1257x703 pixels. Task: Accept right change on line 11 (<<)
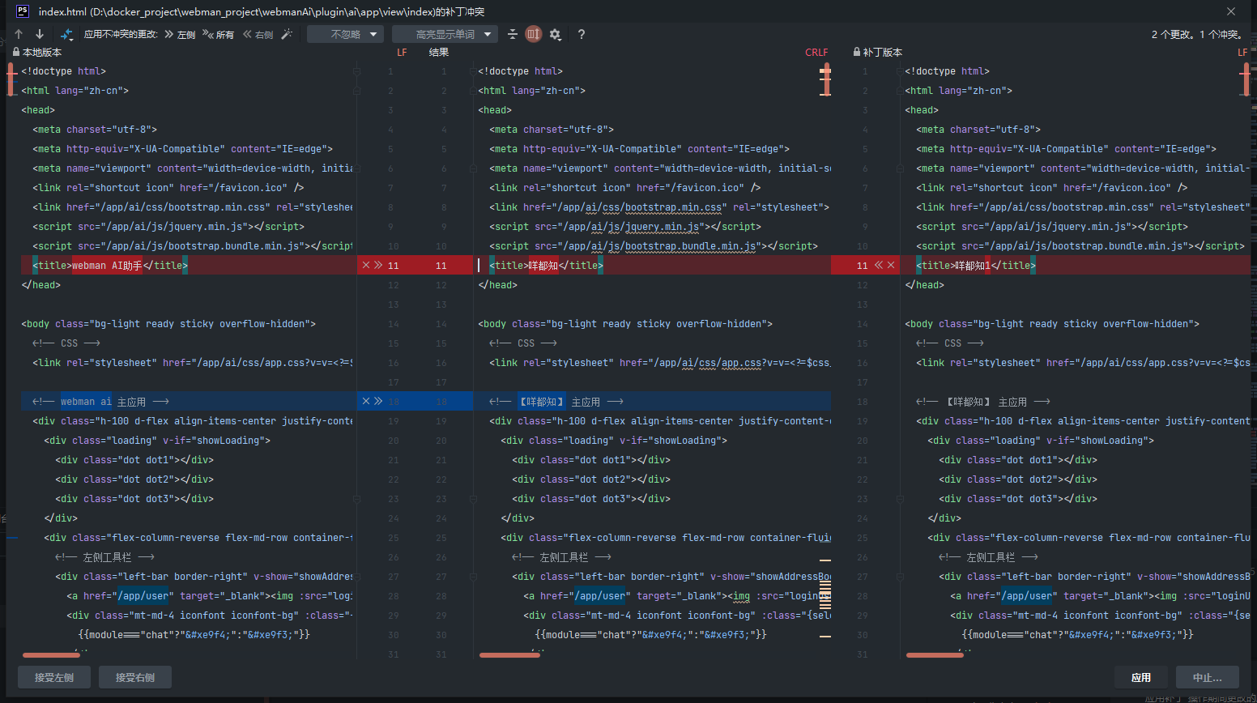[879, 265]
